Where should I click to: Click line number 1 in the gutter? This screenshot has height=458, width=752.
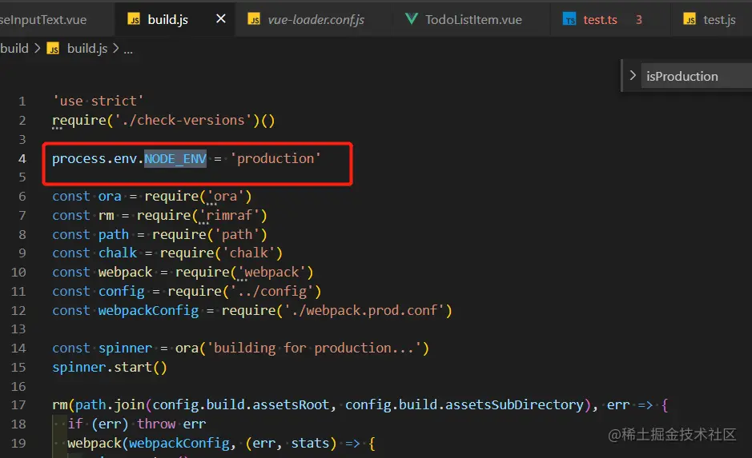[22, 102]
